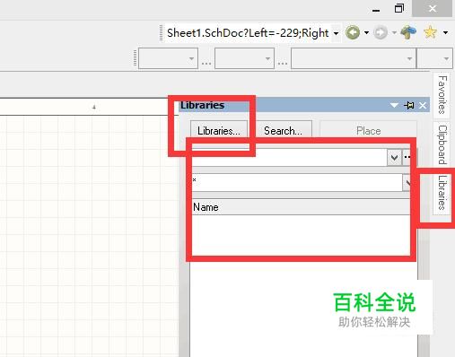Open the Libraries side panel tab
Image resolution: width=455 pixels, height=357 pixels.
click(x=442, y=193)
